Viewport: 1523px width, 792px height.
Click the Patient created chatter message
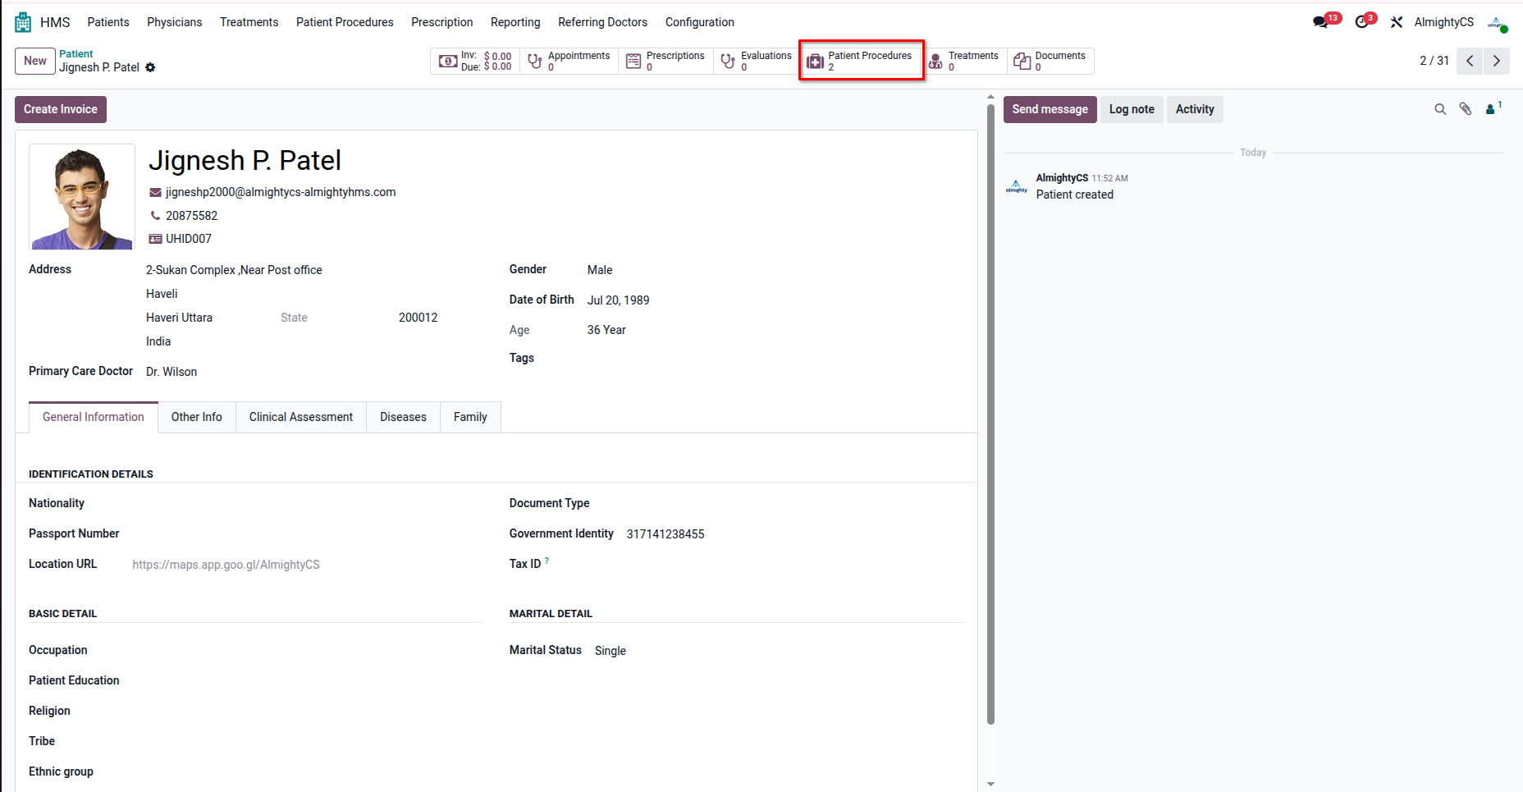(x=1075, y=195)
